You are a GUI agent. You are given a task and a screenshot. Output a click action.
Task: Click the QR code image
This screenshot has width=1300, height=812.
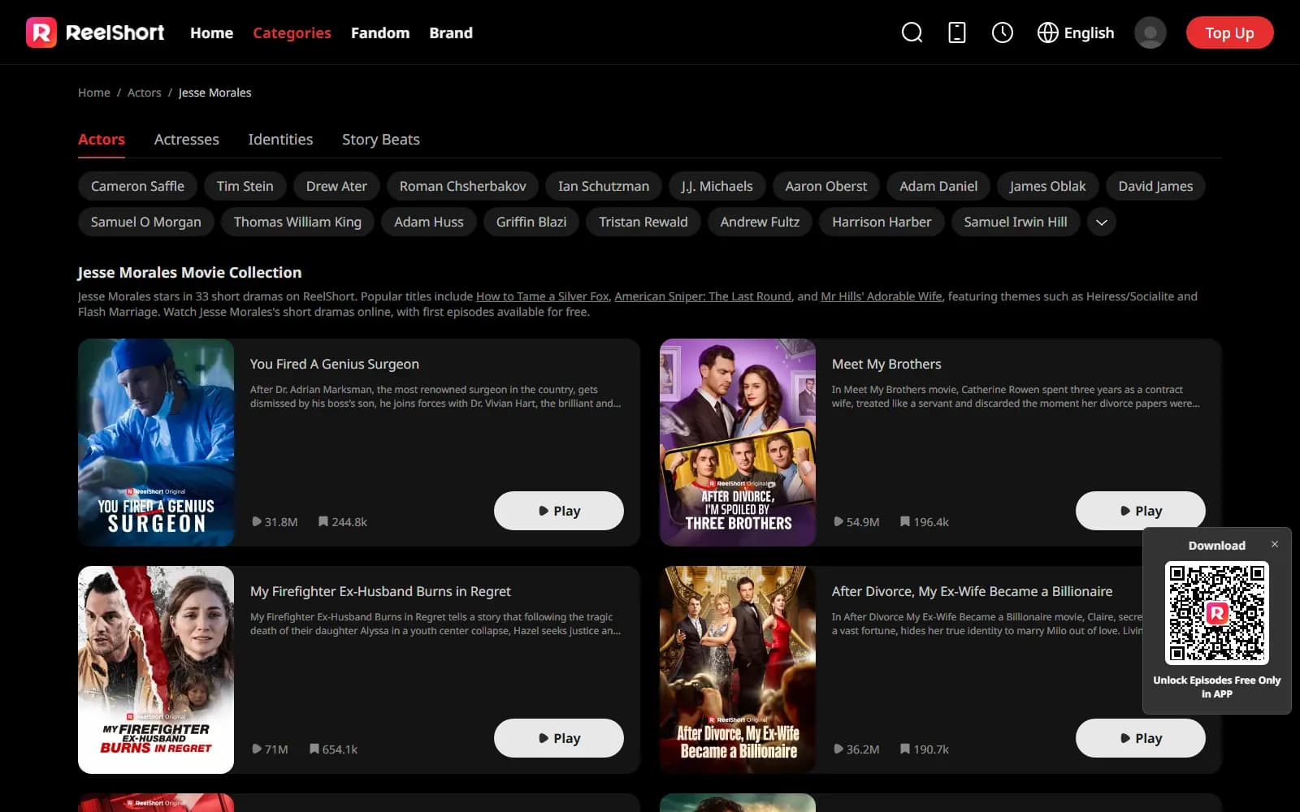pyautogui.click(x=1216, y=613)
